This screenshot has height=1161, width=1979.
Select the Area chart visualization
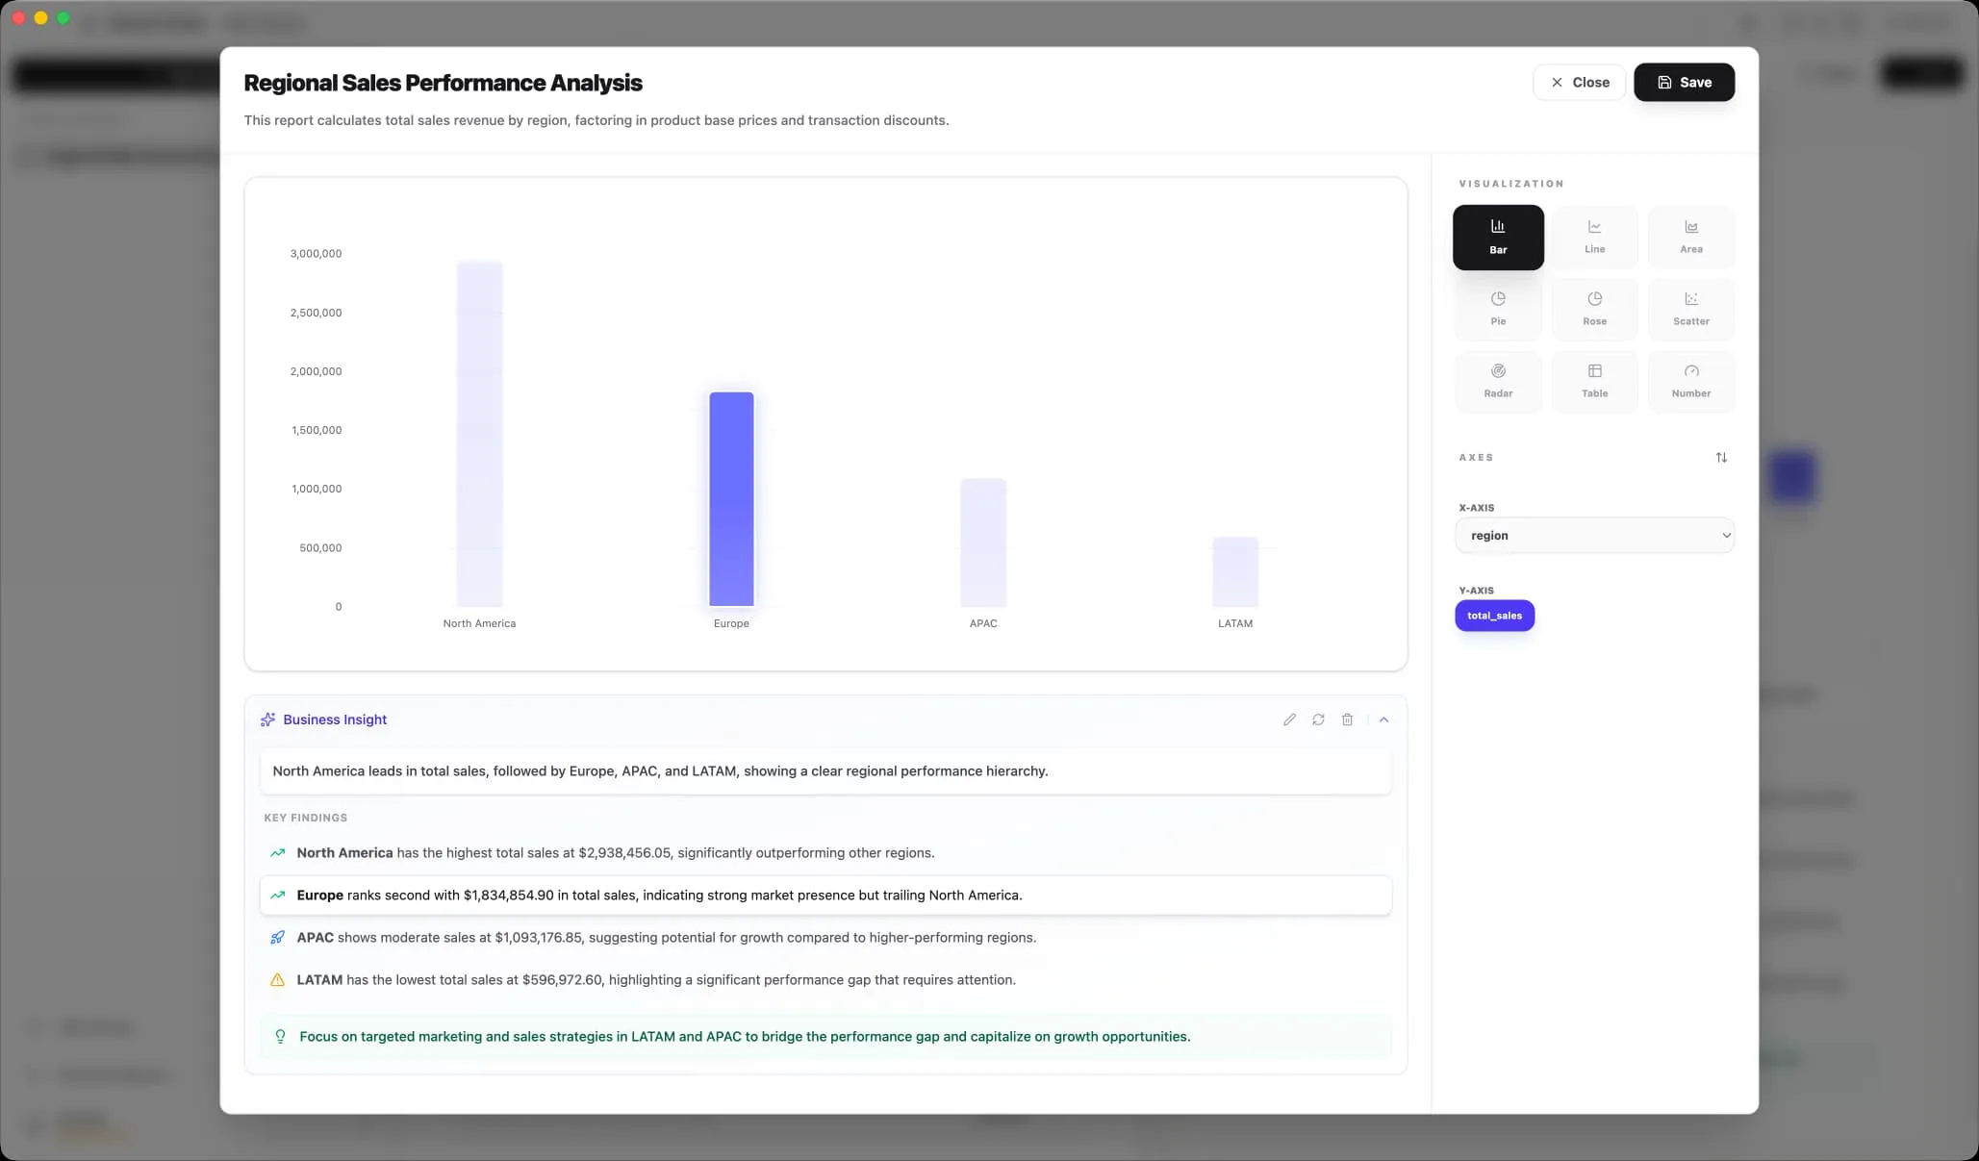pos(1690,237)
